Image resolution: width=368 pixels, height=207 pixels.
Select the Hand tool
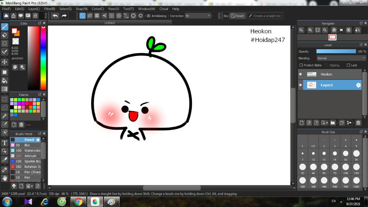pyautogui.click(x=5, y=178)
